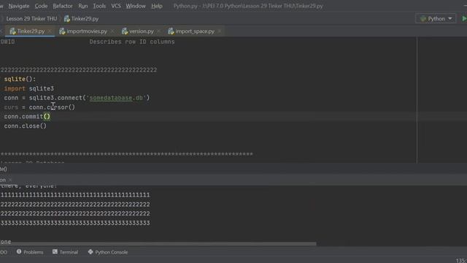This screenshot has height=263, width=467.
Task: Open the Refactor menu
Action: point(63,6)
